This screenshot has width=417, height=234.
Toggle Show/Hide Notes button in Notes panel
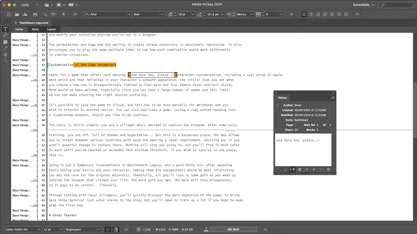click(292, 170)
